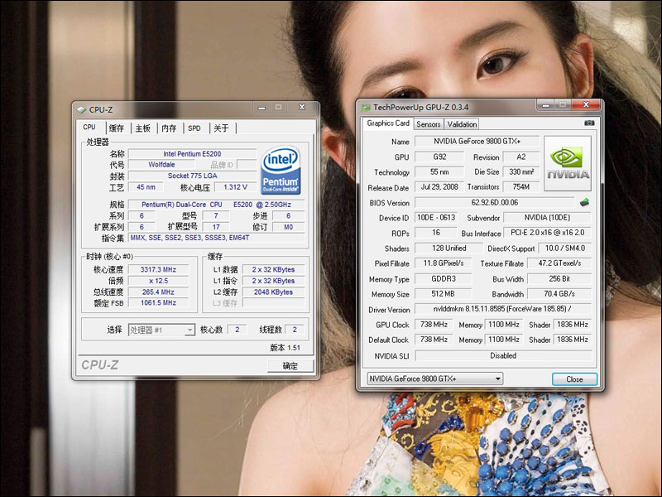
Task: Select the SPD tab
Action: click(x=194, y=128)
